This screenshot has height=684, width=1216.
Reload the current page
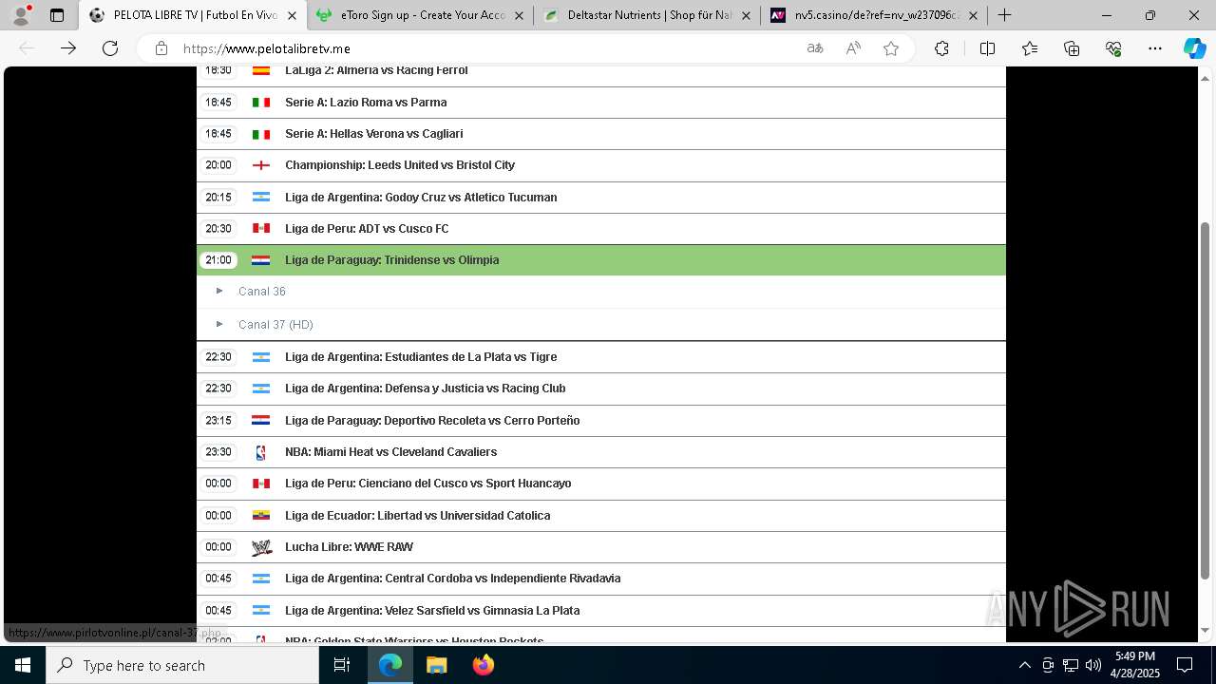click(x=110, y=48)
